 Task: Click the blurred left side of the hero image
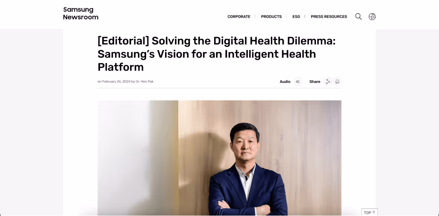(x=138, y=158)
